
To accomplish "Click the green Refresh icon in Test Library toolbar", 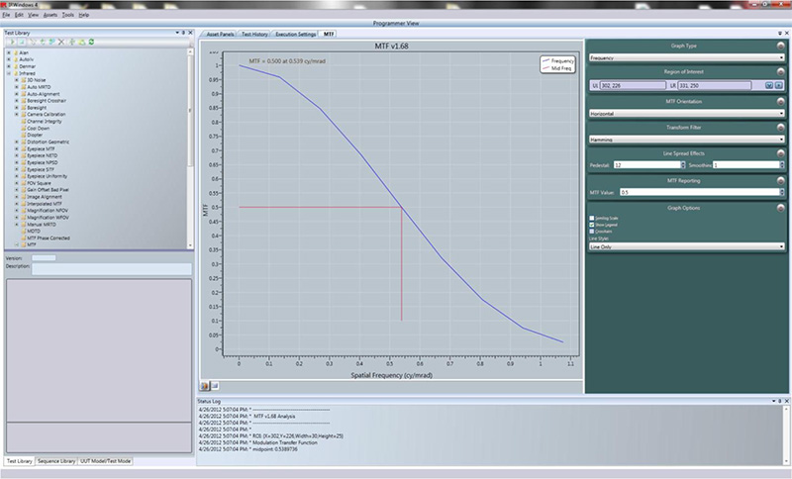I will (x=90, y=43).
